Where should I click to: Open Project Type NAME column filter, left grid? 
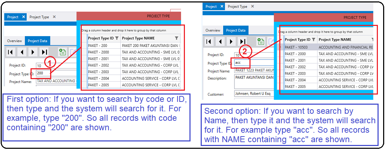(176, 38)
